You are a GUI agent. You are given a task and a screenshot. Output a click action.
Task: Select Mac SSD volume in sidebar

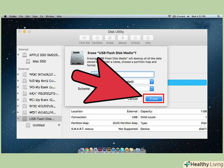tap(39, 61)
